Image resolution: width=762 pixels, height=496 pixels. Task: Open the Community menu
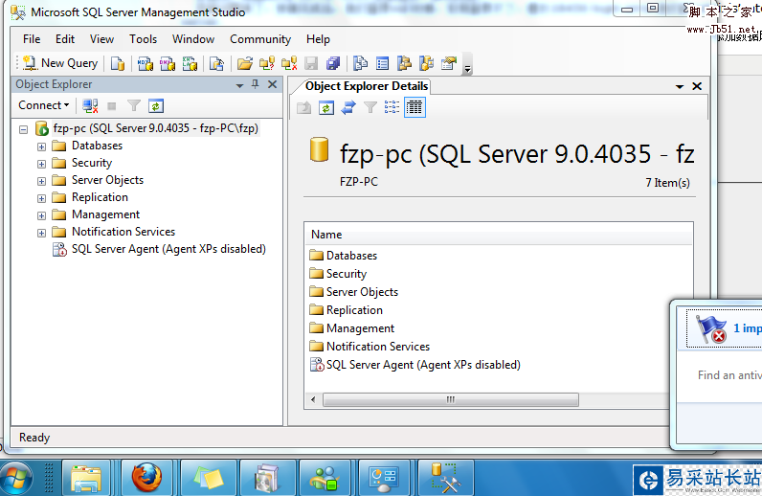[260, 39]
